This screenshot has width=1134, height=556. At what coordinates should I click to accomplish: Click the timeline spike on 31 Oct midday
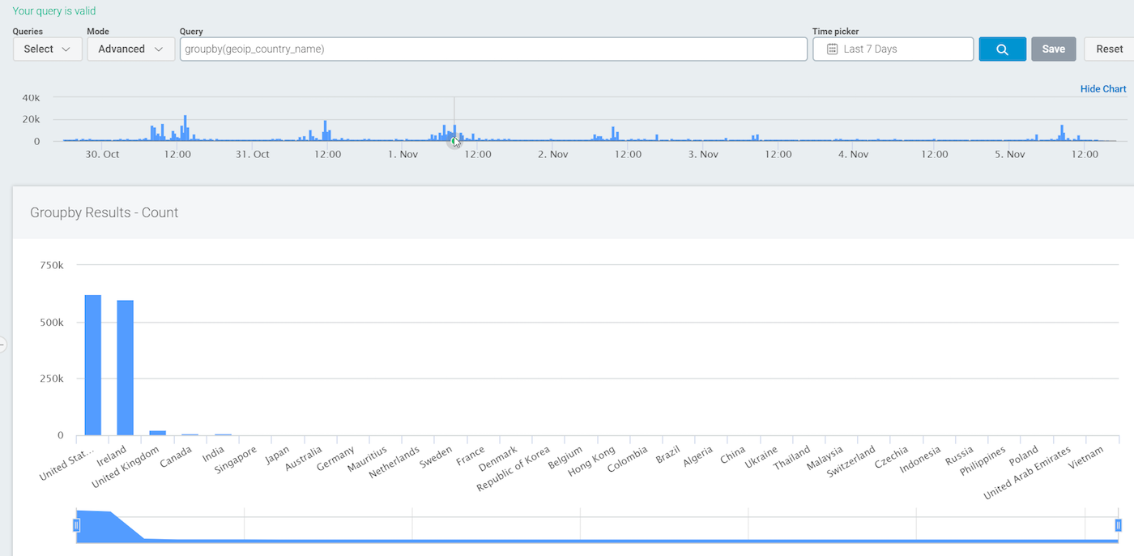point(325,131)
